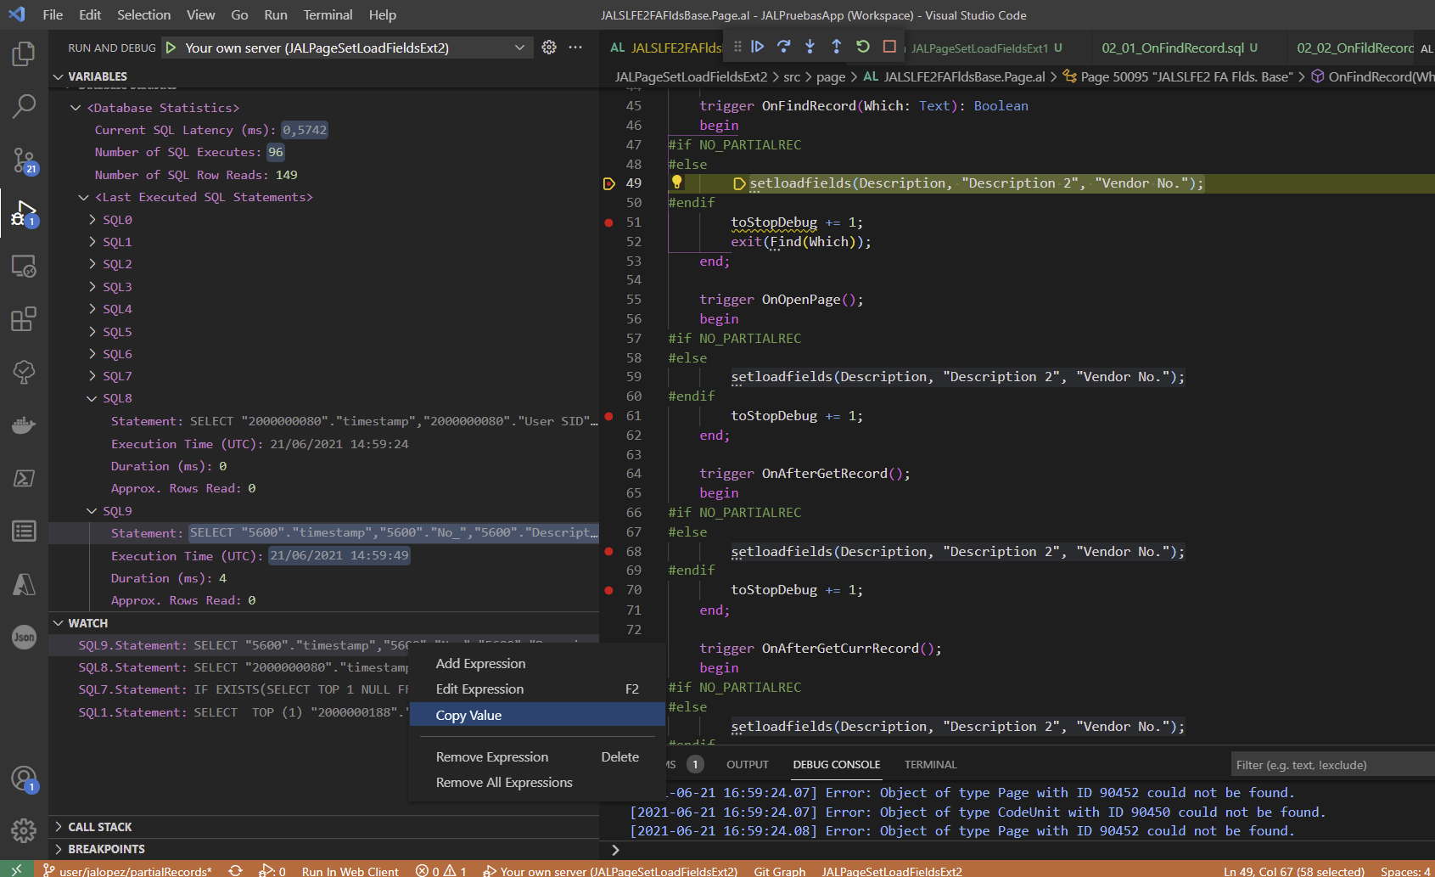This screenshot has width=1435, height=877.
Task: Open Run and Debug more actions ellipsis
Action: [x=575, y=48]
